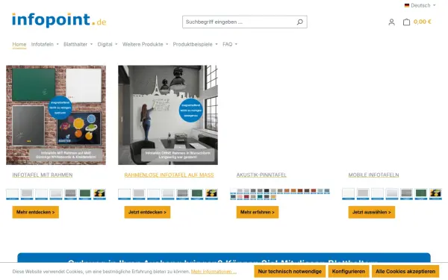Click the Jetzt auswählen button

(x=371, y=212)
